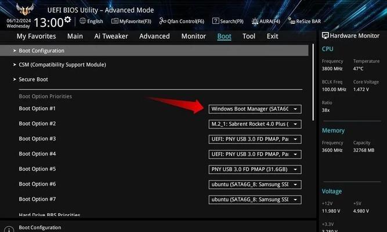Open Boot Option #4 dropdown
Viewport: 387px width, 232px height.
(255, 154)
